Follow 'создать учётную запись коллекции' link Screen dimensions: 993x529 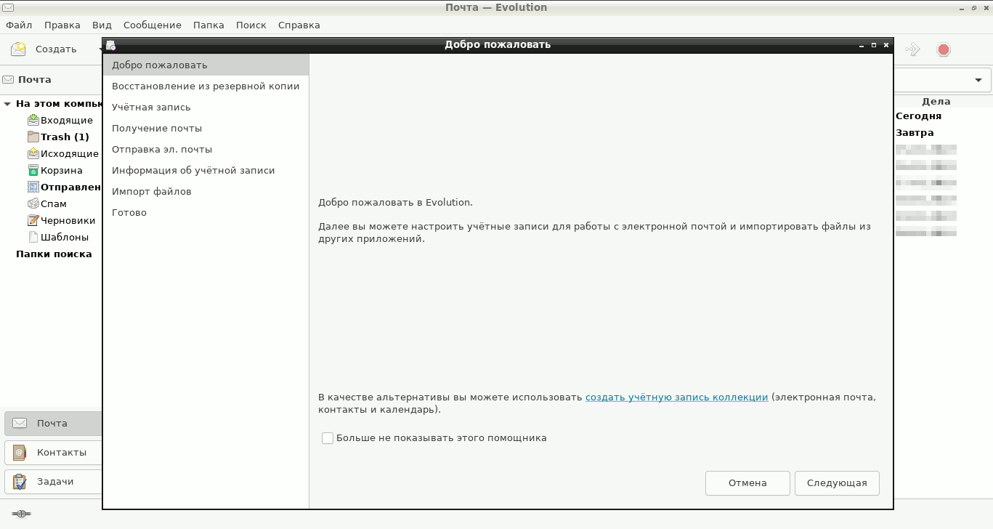677,397
